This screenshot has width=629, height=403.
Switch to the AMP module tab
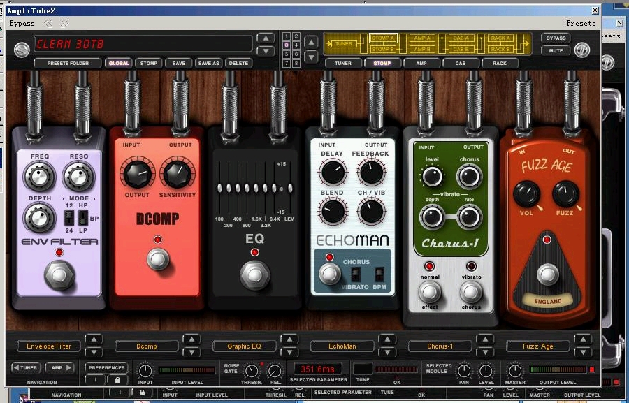pyautogui.click(x=421, y=64)
